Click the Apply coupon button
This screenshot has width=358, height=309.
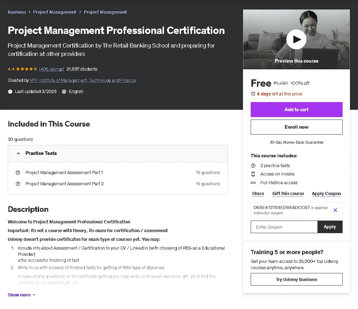point(330,227)
